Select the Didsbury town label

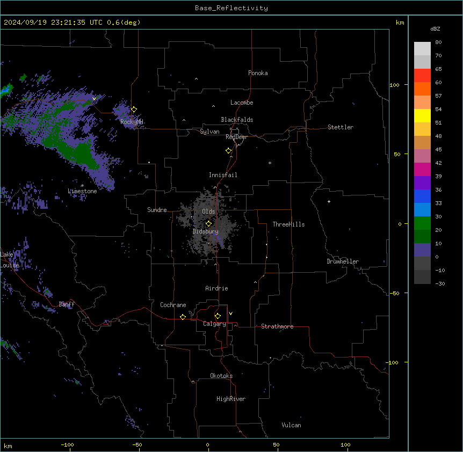click(x=206, y=231)
